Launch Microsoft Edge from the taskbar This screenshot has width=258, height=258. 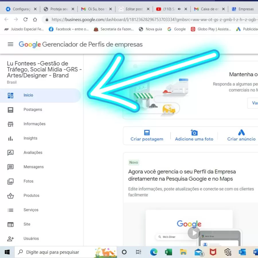click(x=154, y=252)
